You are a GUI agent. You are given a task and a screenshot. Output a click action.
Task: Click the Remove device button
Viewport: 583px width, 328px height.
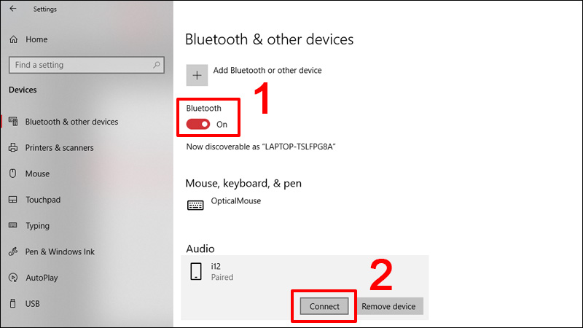coord(389,307)
